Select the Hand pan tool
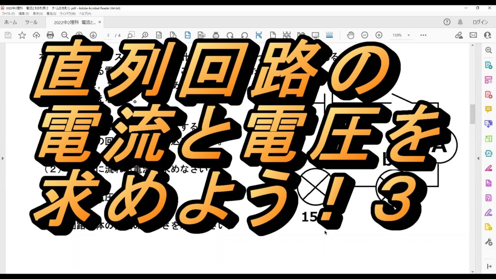Screen dimensions: 496x279 350,35
